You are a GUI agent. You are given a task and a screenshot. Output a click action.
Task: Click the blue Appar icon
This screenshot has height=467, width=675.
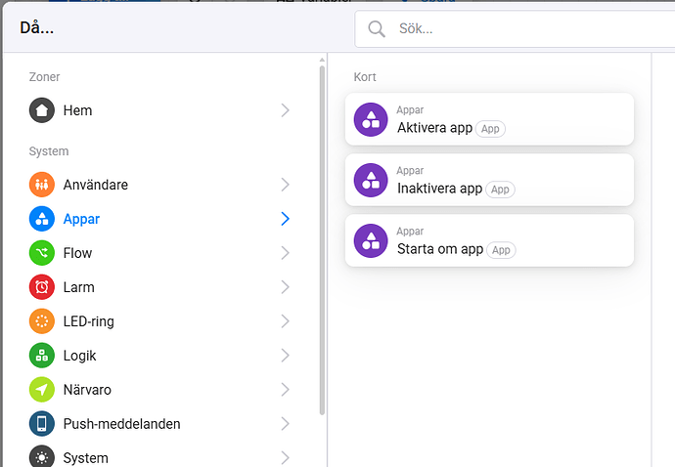41,219
